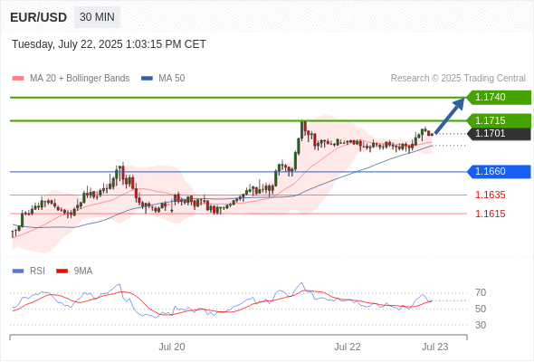The image size is (534, 362).
Task: Click the Research © 2025 Trading Central link
Action: coord(458,79)
